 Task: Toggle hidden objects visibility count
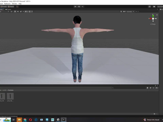(x=26, y=12)
